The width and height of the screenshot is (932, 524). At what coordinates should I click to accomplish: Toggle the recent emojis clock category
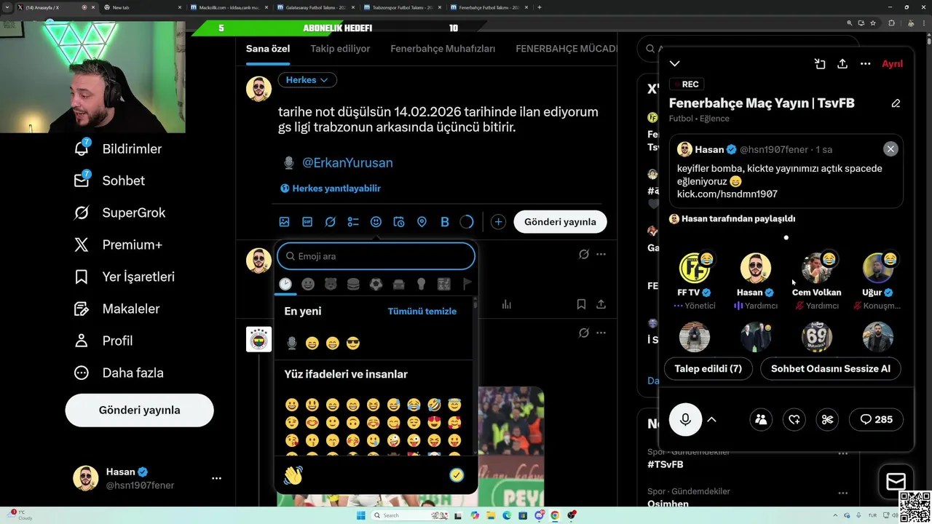(x=285, y=284)
